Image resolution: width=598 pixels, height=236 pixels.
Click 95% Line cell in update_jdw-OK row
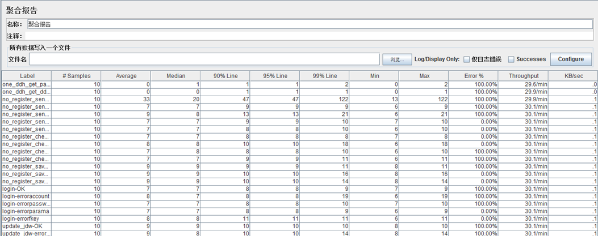275,226
